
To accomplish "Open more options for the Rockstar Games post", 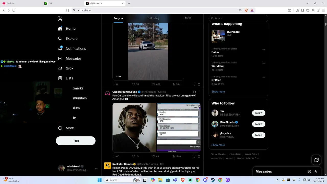I will tap(199, 164).
